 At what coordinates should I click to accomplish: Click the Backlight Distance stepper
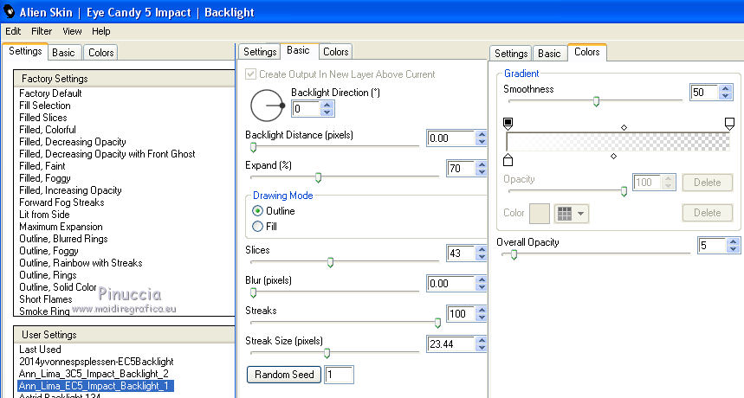pos(482,138)
